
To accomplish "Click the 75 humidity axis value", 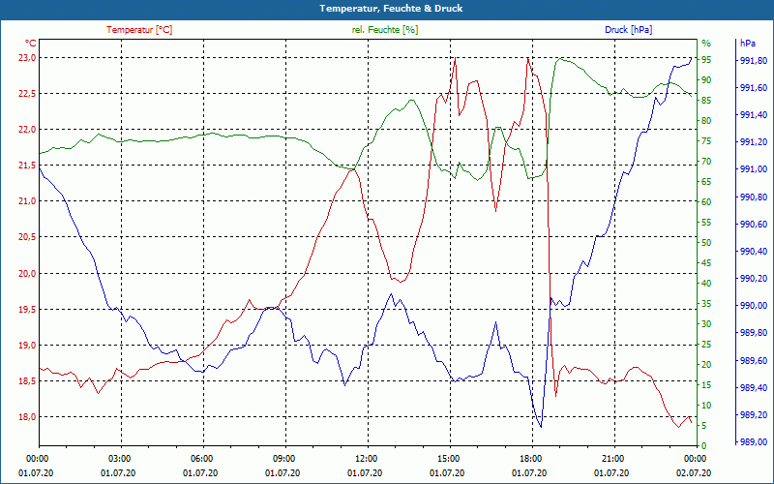I will pyautogui.click(x=706, y=140).
